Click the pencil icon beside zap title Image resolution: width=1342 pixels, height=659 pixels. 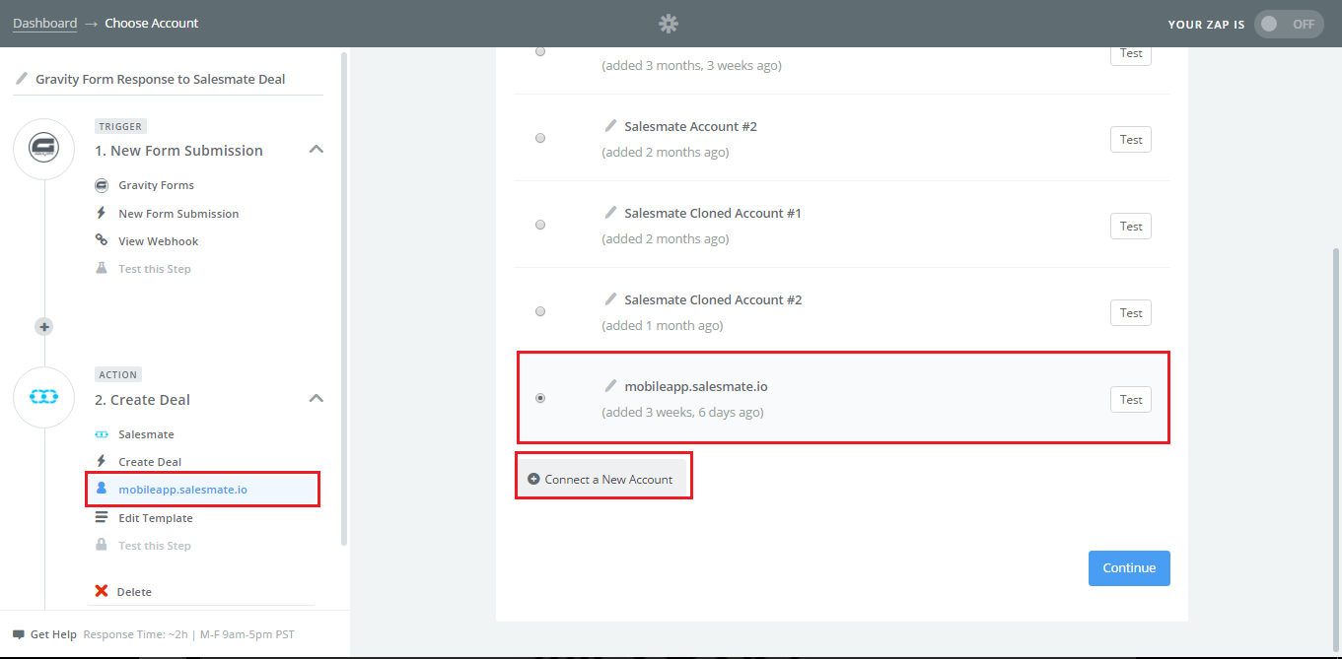point(22,79)
